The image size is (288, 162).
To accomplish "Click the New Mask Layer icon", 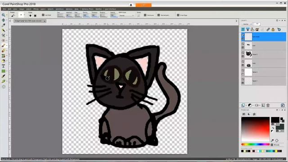I will pyautogui.click(x=256, y=105).
